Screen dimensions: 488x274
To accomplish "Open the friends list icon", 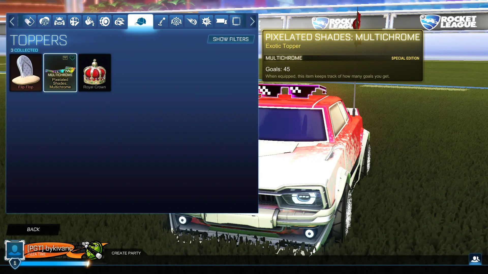I will (x=475, y=259).
